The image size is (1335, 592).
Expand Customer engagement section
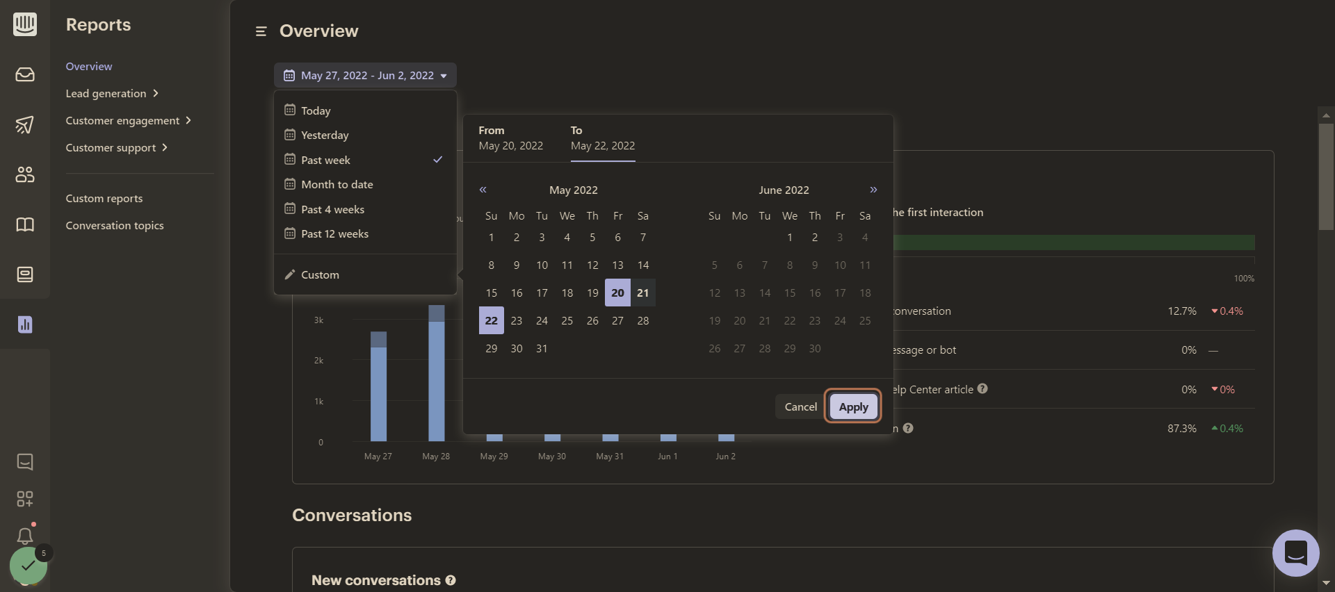[129, 120]
